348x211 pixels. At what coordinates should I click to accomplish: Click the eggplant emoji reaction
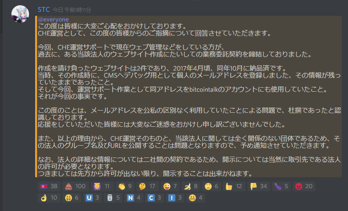pyautogui.click(x=281, y=186)
